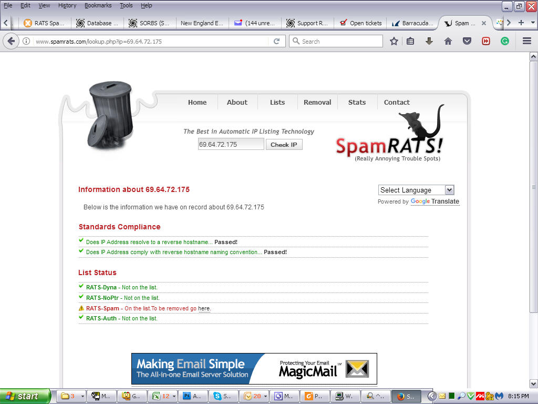Click the vertical scrollbar up arrow
Viewport: 538px width, 404px height.
pyautogui.click(x=534, y=56)
